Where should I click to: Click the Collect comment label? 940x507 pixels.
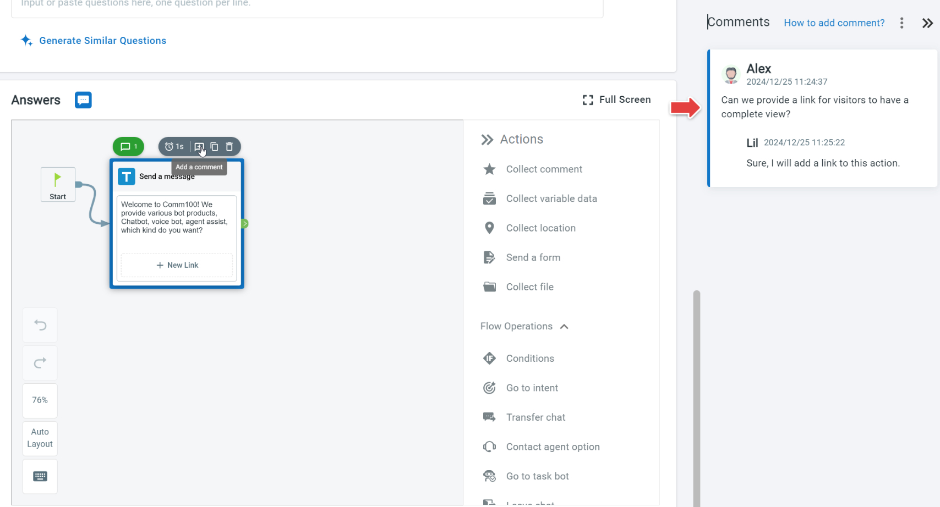544,169
